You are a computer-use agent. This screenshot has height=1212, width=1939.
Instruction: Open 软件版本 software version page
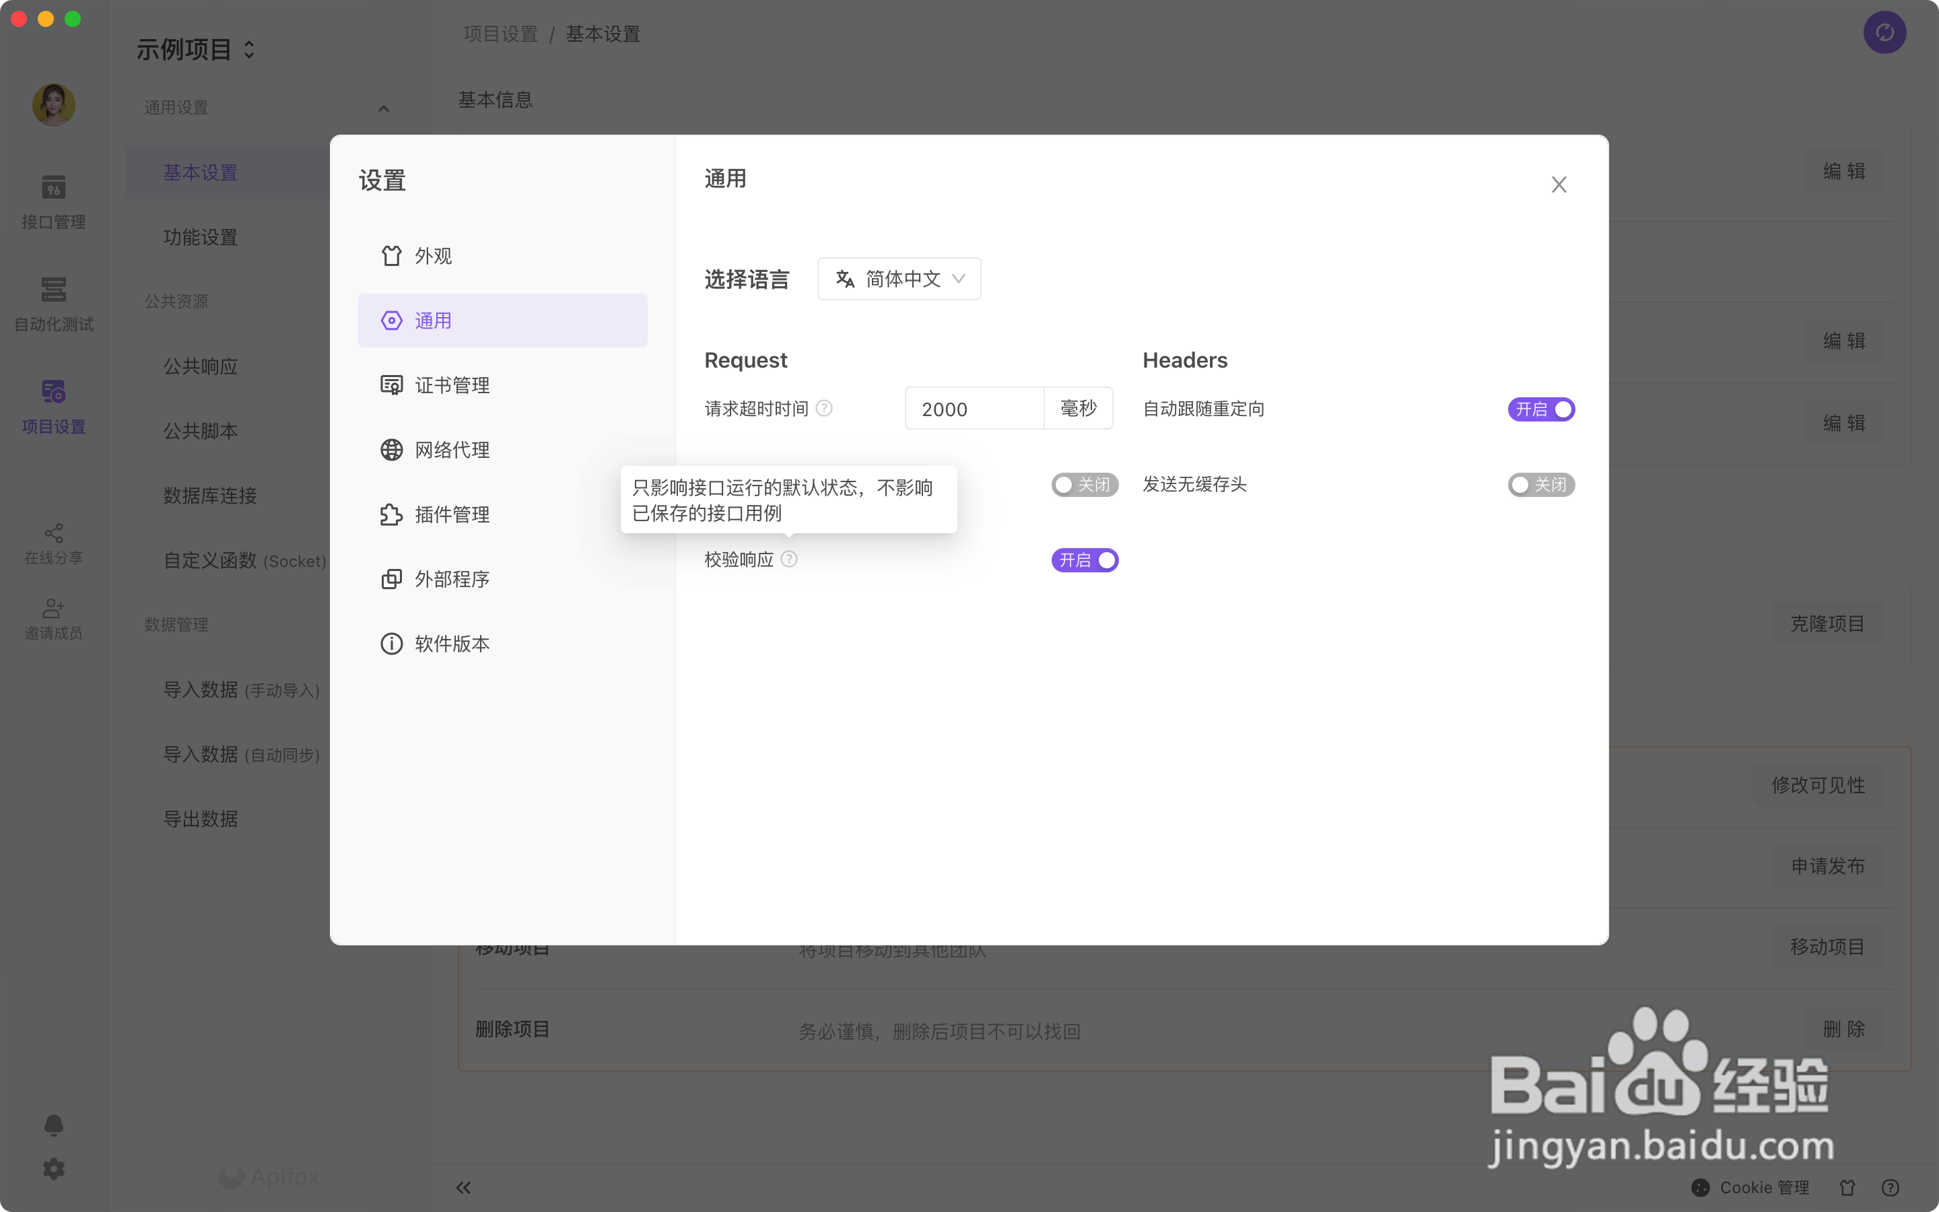click(x=502, y=644)
